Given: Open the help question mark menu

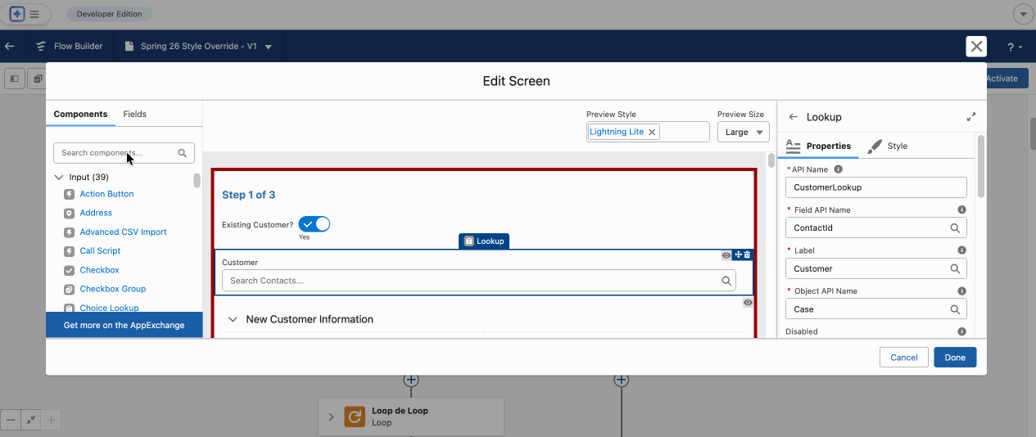Looking at the screenshot, I should point(1014,47).
